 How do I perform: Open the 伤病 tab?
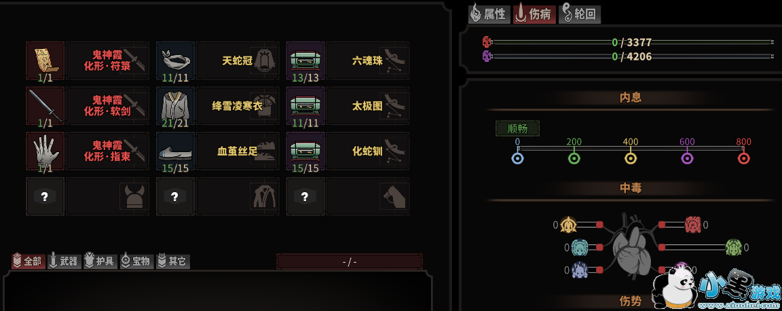pos(534,14)
